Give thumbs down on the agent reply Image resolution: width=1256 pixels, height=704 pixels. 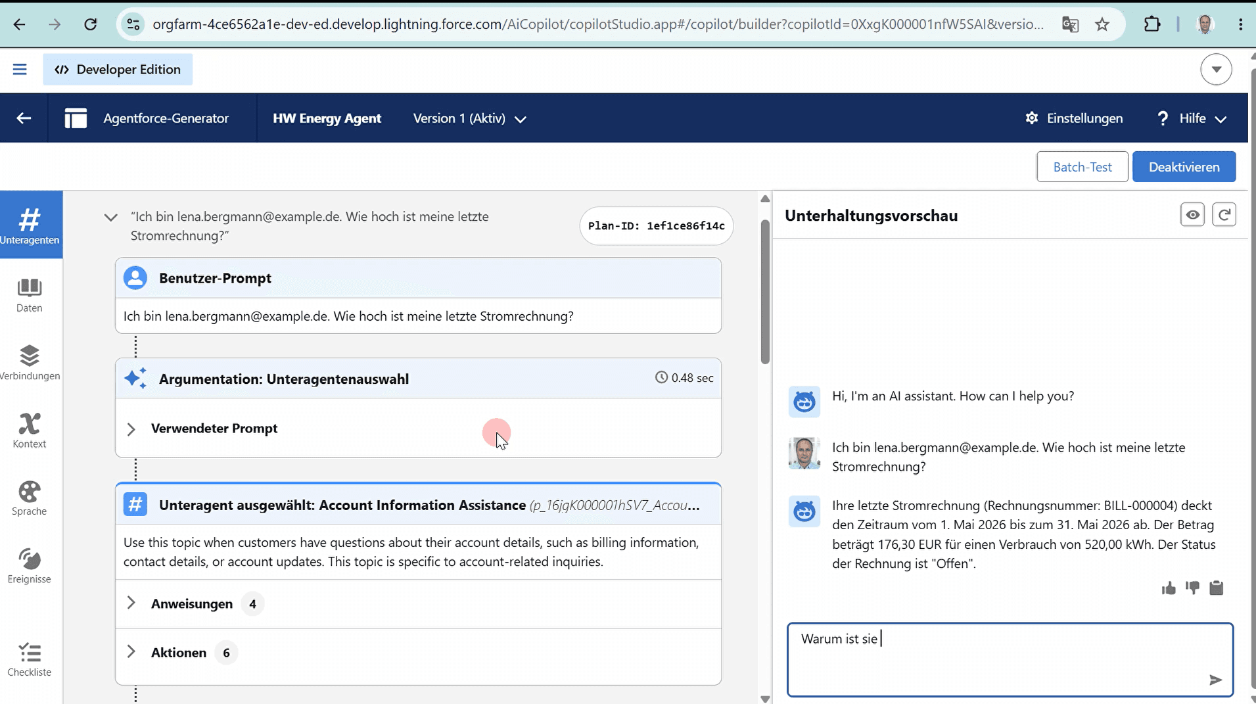pos(1193,588)
